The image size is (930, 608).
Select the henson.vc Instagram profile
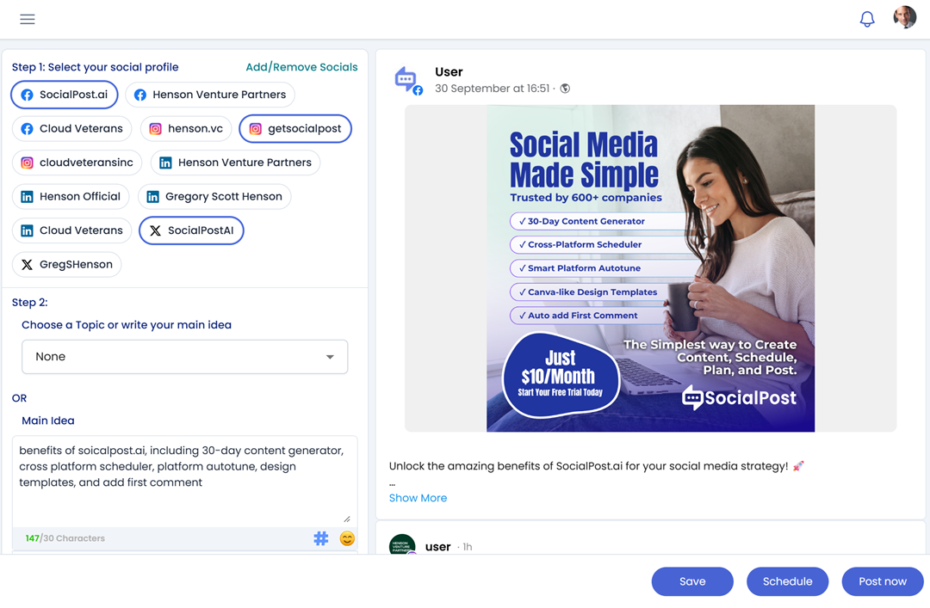click(x=186, y=129)
